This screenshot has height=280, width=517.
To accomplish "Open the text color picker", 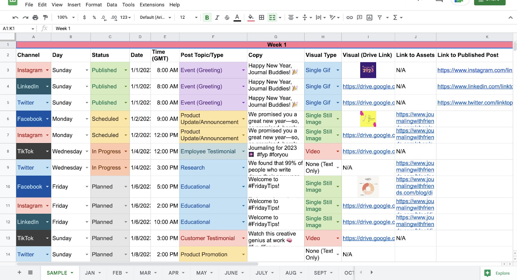I will coord(237,17).
